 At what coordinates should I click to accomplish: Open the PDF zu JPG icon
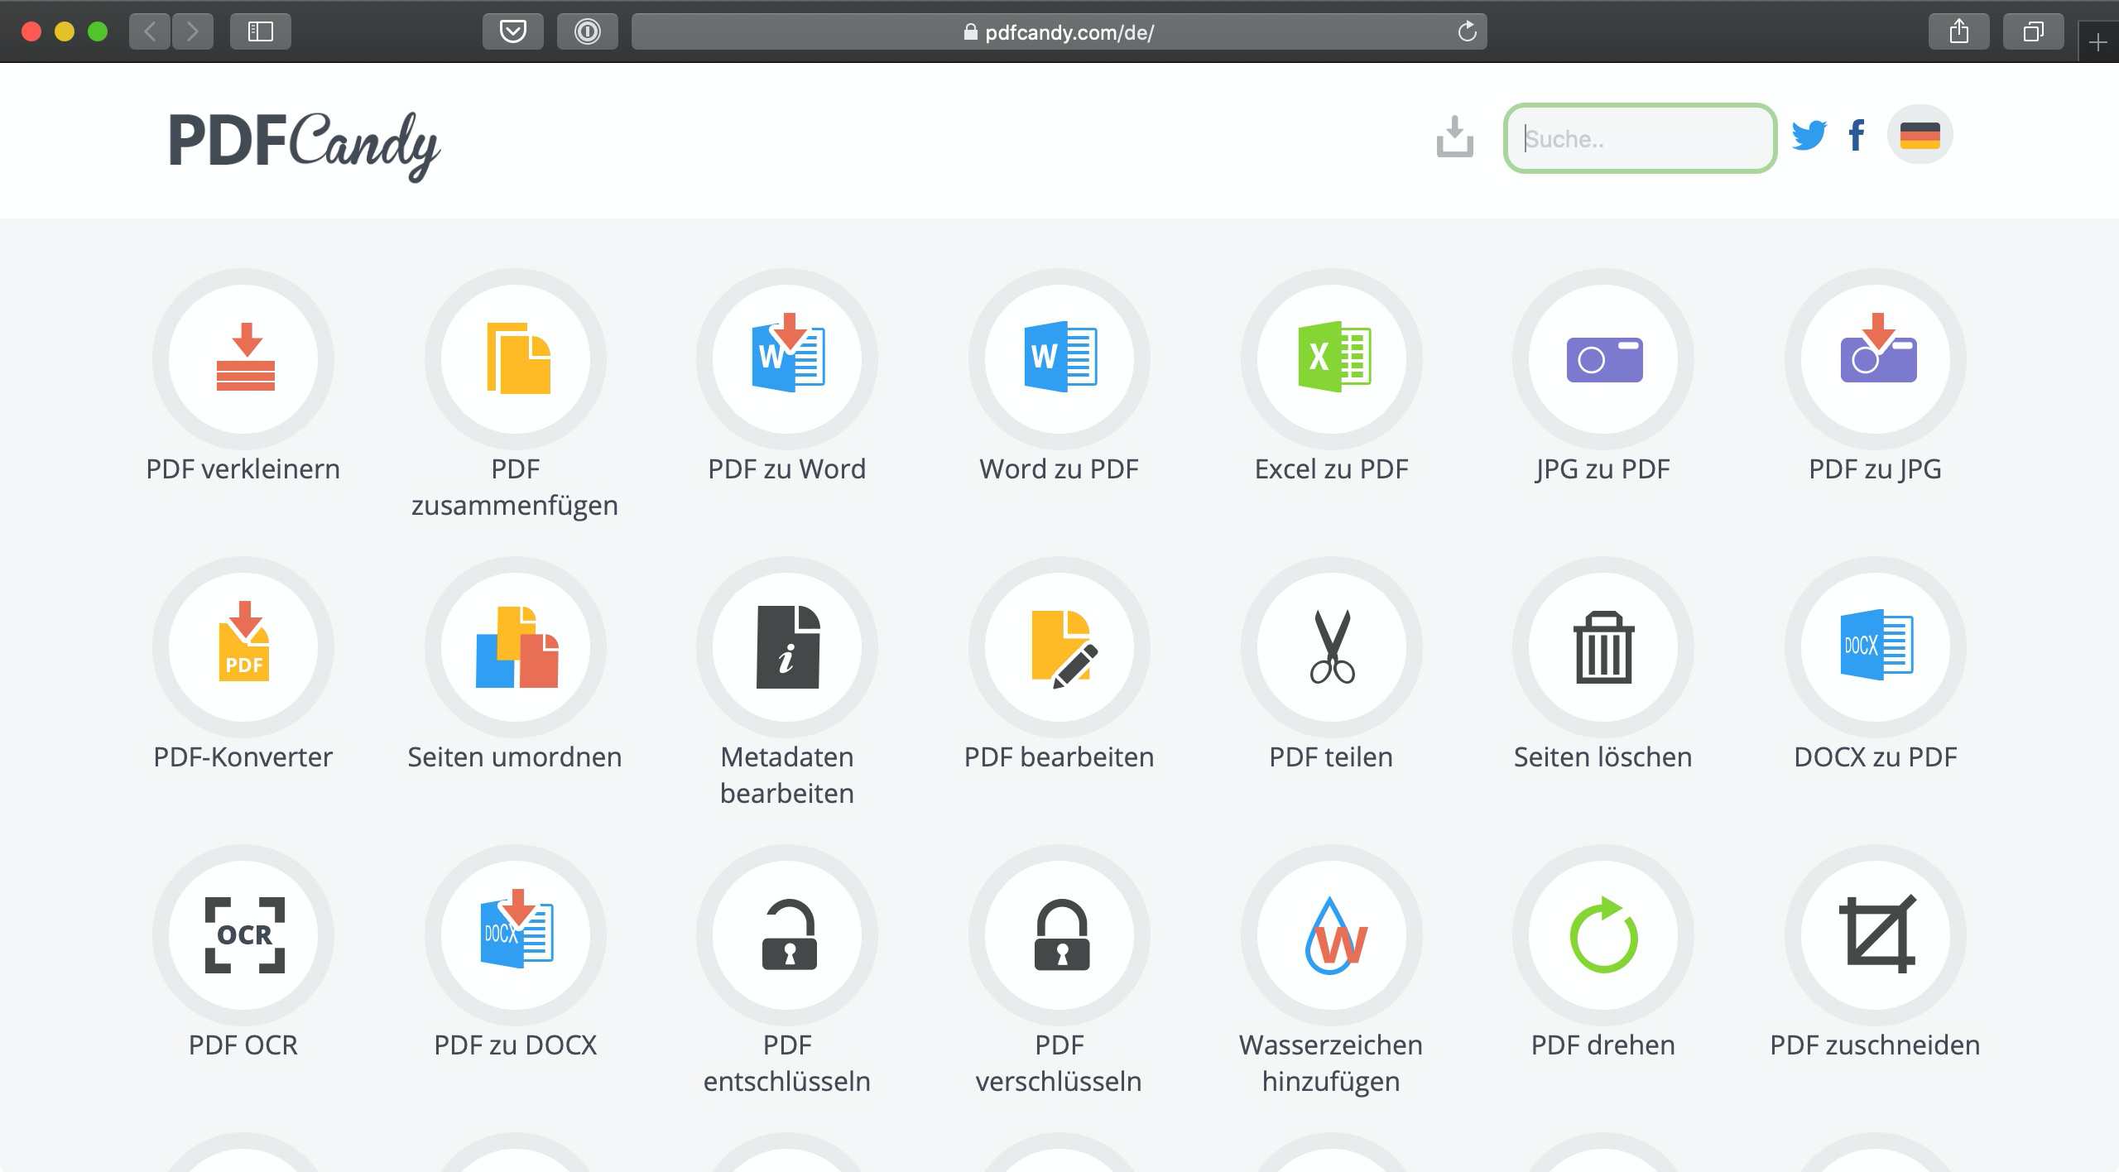pos(1876,359)
